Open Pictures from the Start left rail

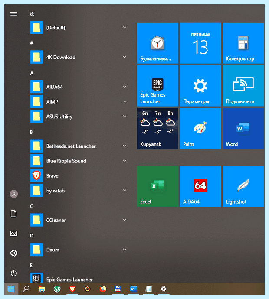coord(14,234)
